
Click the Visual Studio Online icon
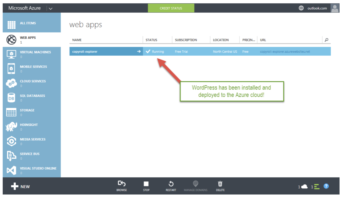(11, 170)
